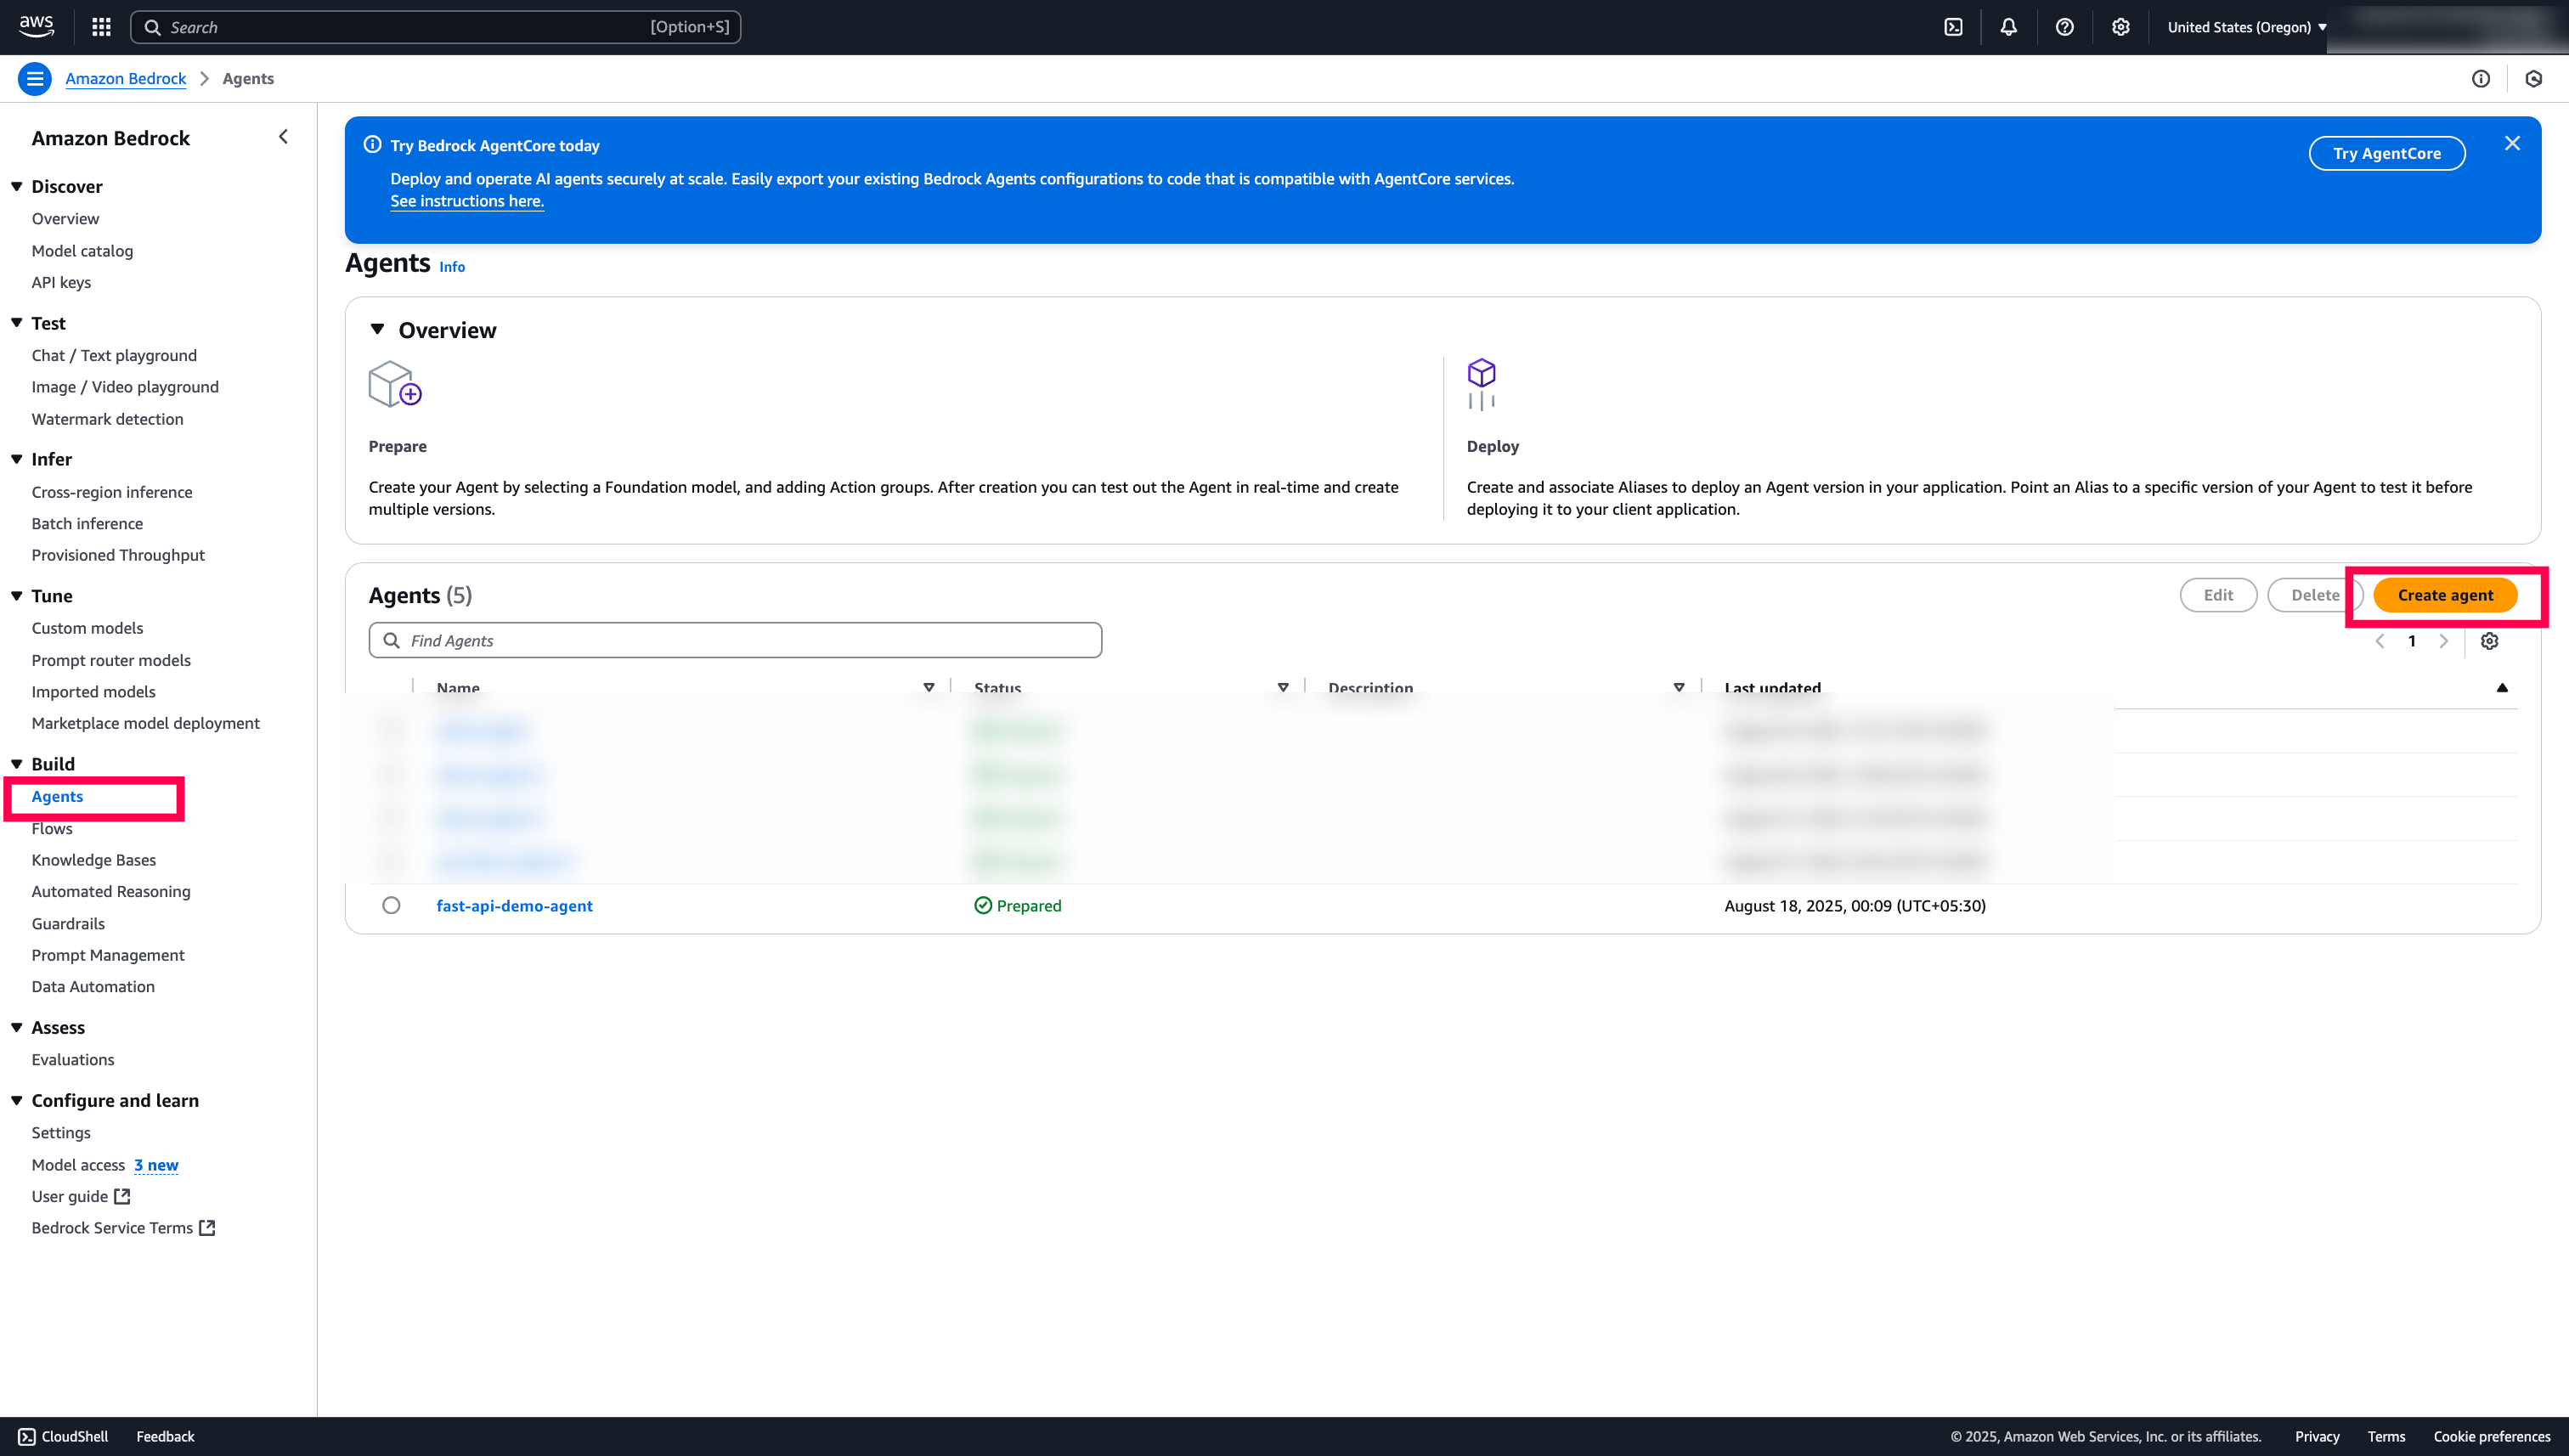Screen dimensions: 2569x1456
Task: Collapse the Discover navigation group
Action: 17,186
